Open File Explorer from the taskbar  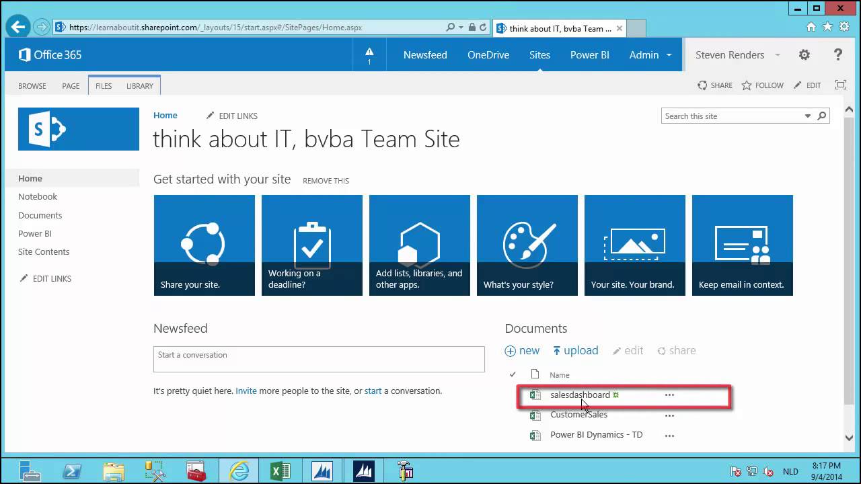click(x=113, y=471)
